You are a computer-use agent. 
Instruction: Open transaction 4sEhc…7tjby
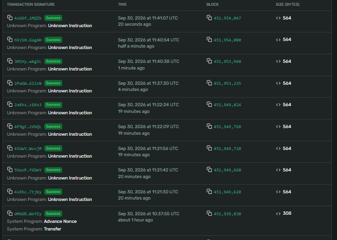click(x=28, y=192)
